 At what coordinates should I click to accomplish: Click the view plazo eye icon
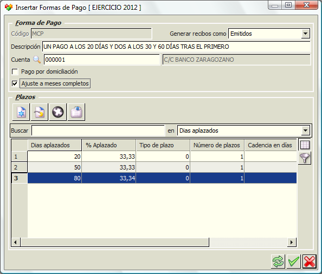(76, 112)
